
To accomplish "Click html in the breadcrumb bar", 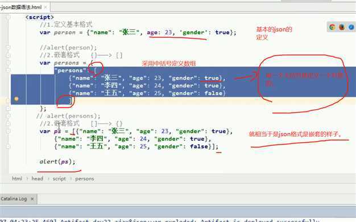I will 17,179.
